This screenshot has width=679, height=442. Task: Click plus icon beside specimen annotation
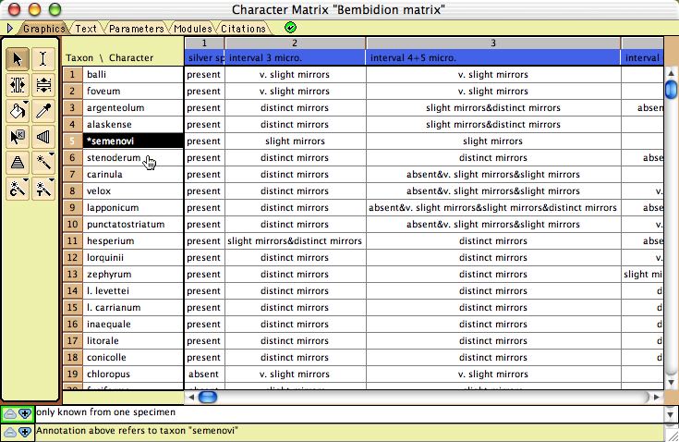[25, 413]
